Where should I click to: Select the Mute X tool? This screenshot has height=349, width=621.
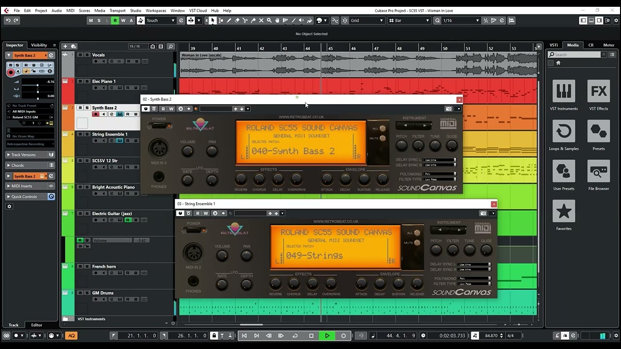261,20
